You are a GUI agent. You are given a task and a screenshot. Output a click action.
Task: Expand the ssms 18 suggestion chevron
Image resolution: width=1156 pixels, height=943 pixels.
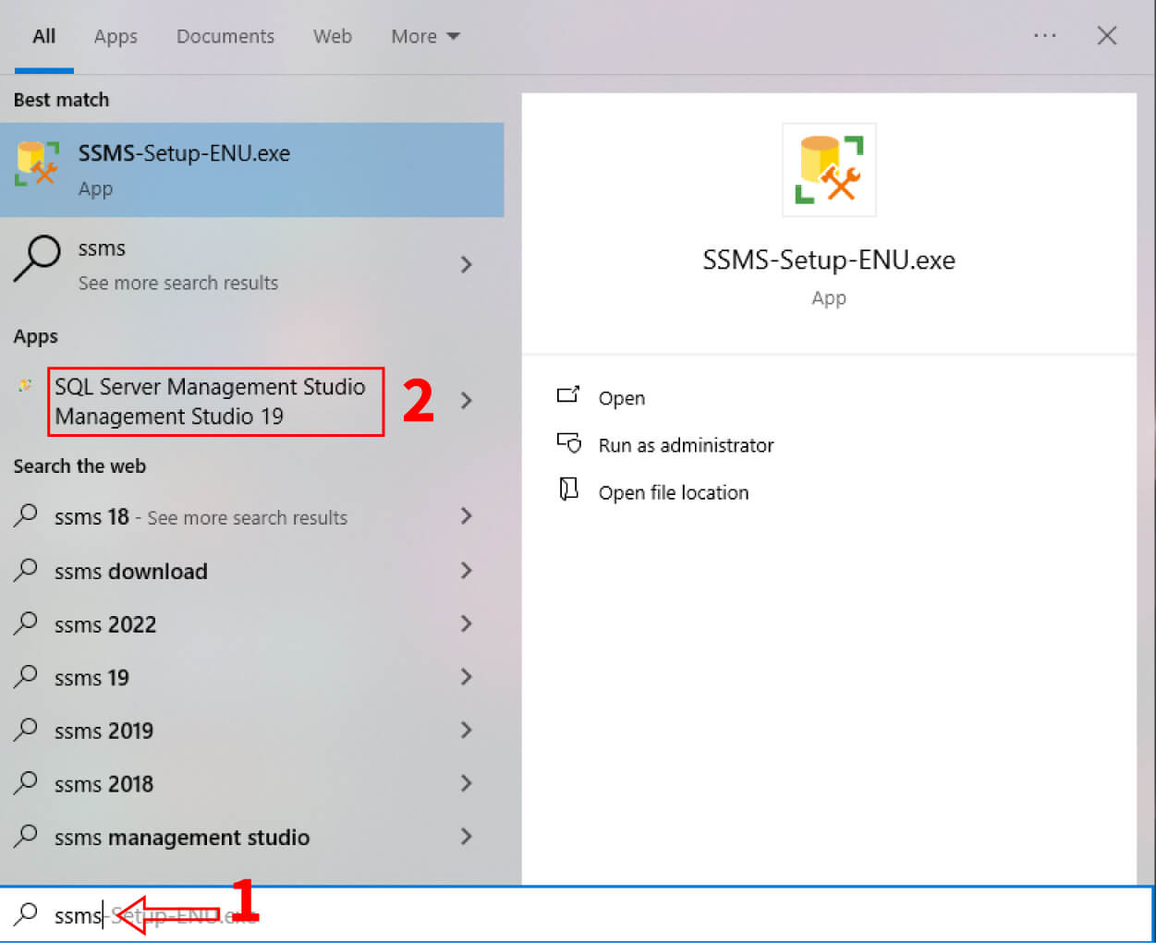click(x=466, y=516)
